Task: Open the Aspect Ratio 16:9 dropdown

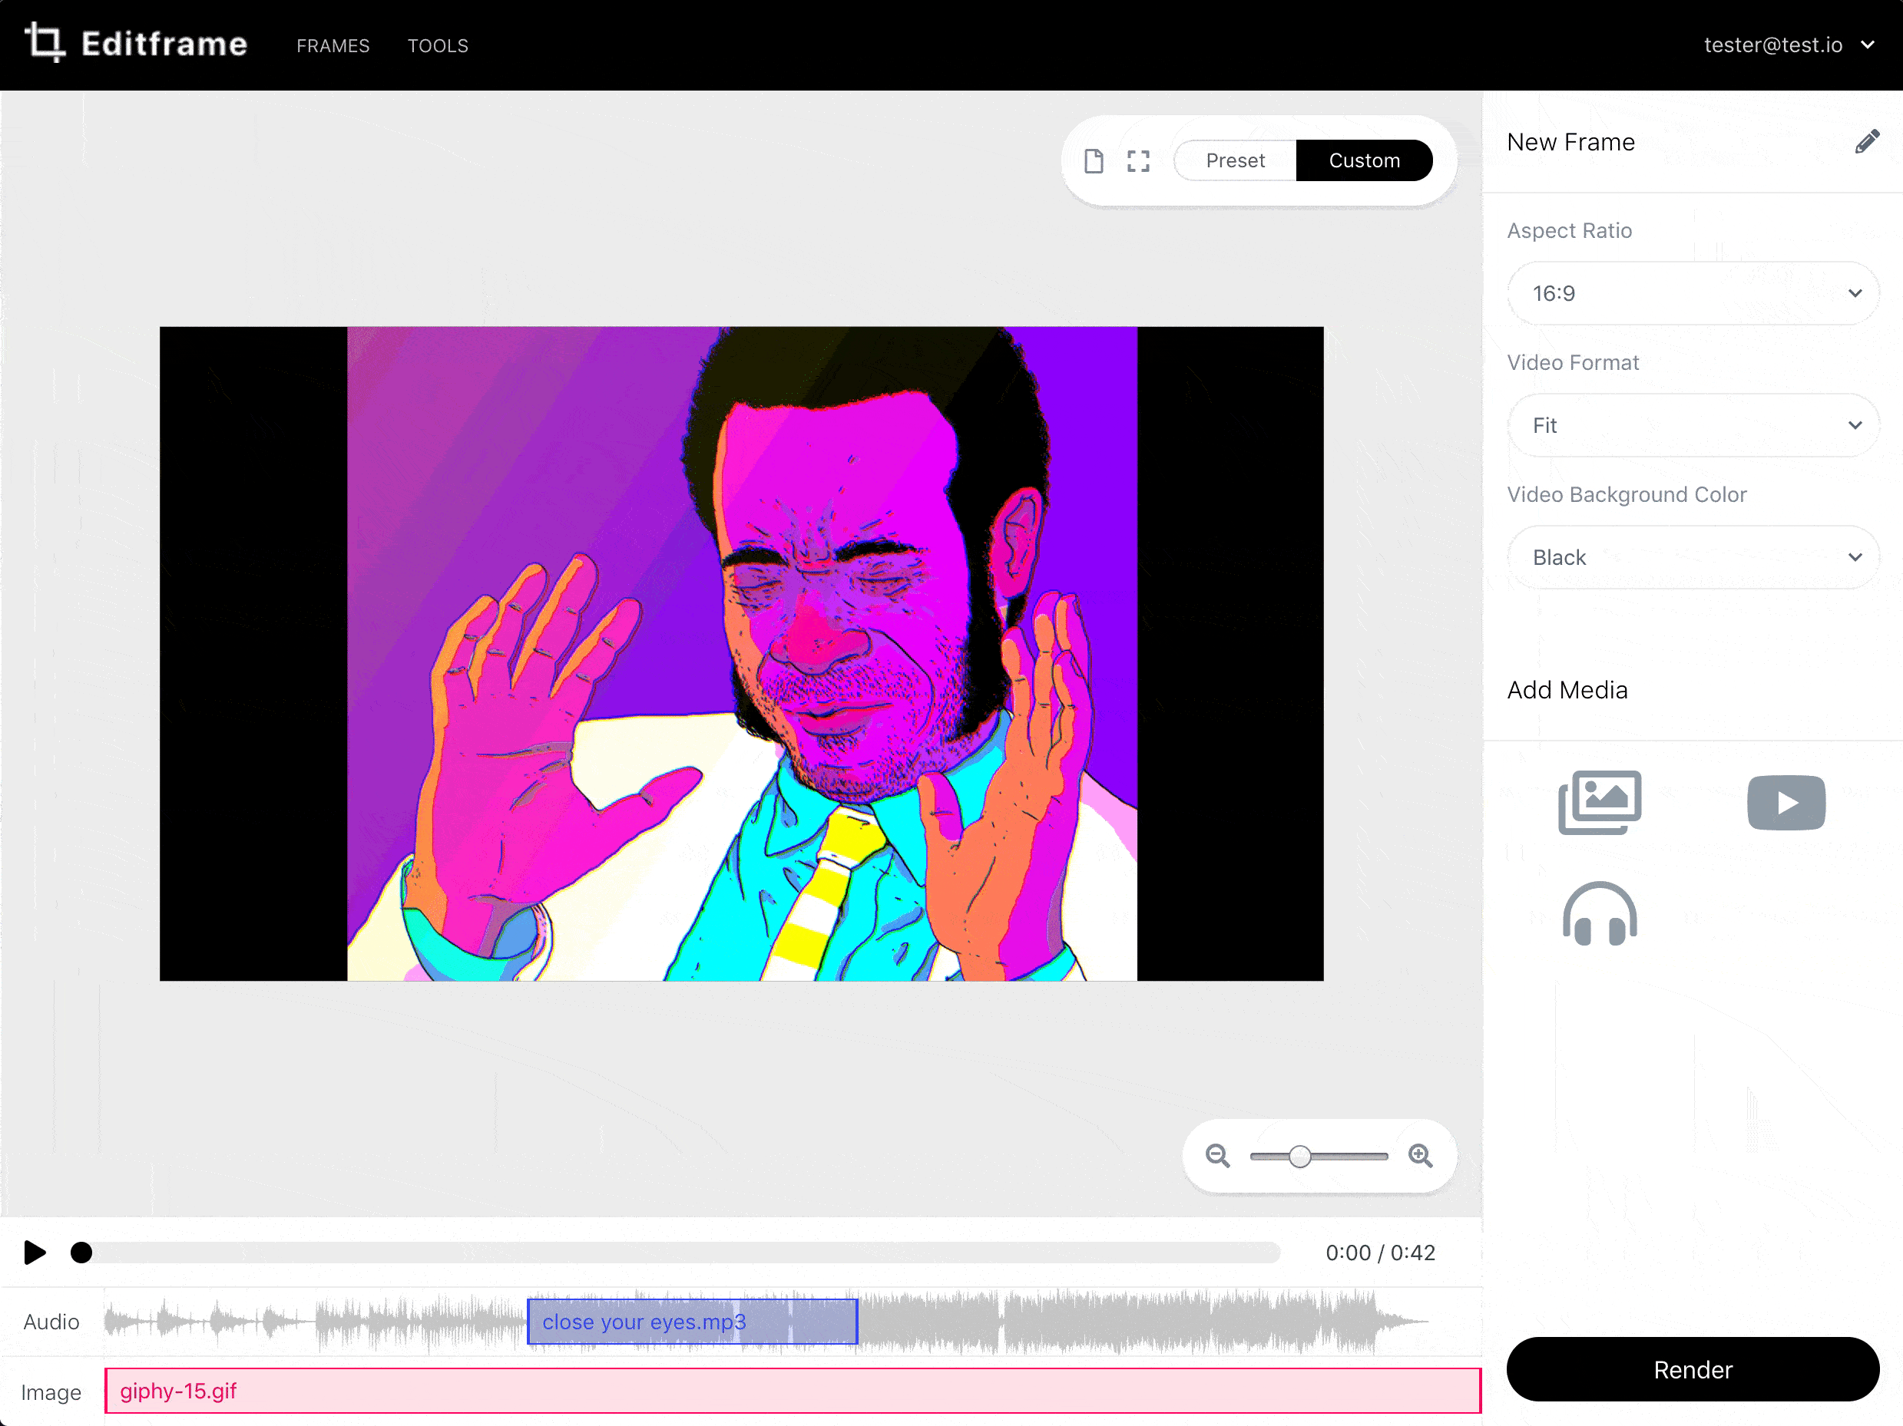Action: point(1693,293)
